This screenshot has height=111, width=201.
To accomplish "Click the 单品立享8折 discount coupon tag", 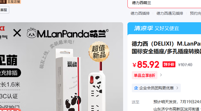I will 144,75.
